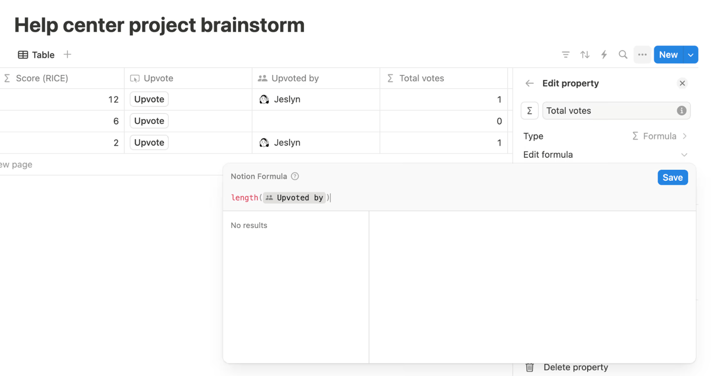Viewport: 713px width, 376px height.
Task: Save the Notion formula
Action: point(672,178)
